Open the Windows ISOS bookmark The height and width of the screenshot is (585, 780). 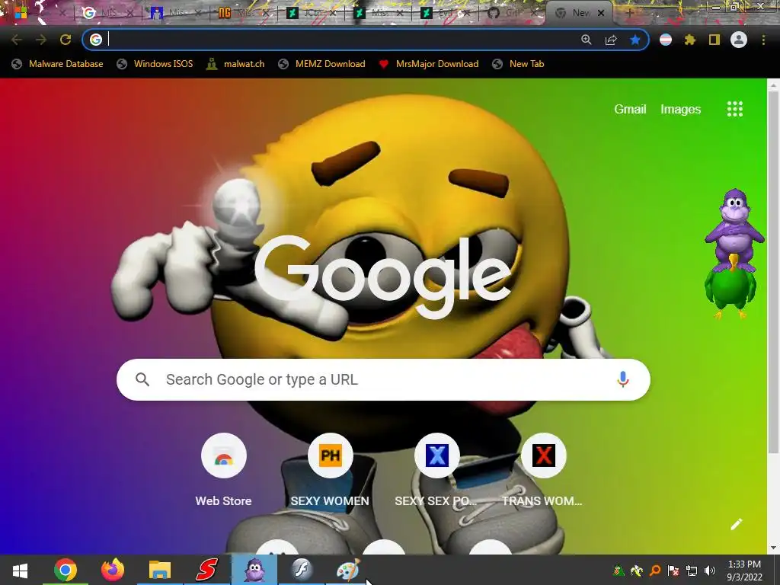click(x=155, y=64)
